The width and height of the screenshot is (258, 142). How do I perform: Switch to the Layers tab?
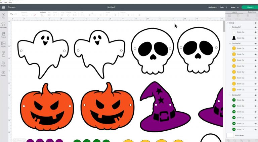pyautogui.click(x=234, y=12)
